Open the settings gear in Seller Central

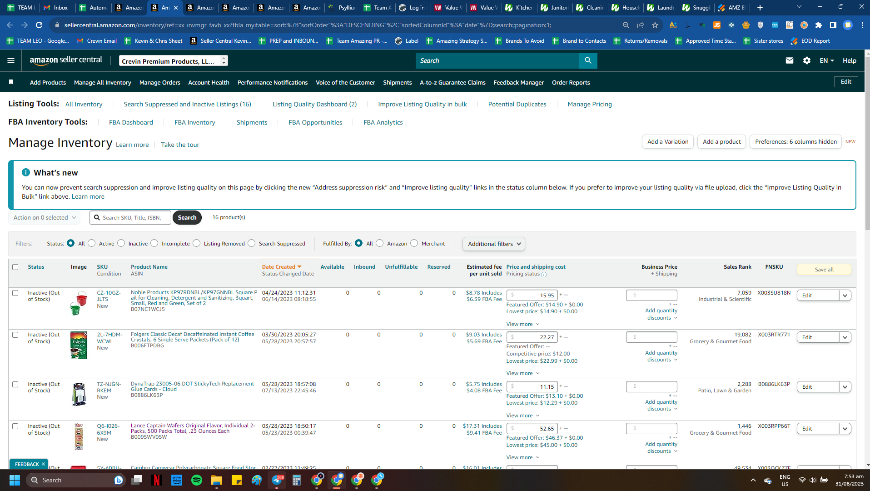click(807, 60)
